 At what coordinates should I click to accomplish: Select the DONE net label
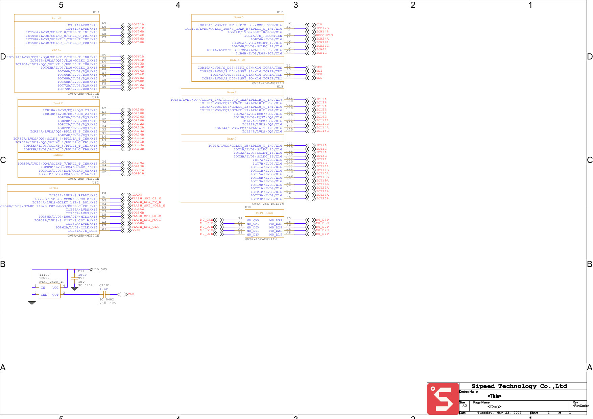click(136, 230)
